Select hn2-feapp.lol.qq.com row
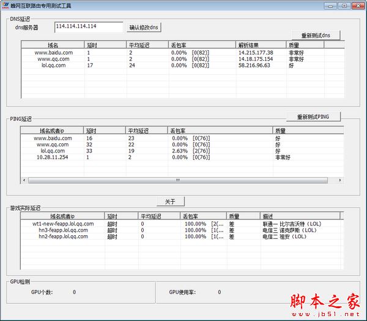 pyautogui.click(x=182, y=236)
